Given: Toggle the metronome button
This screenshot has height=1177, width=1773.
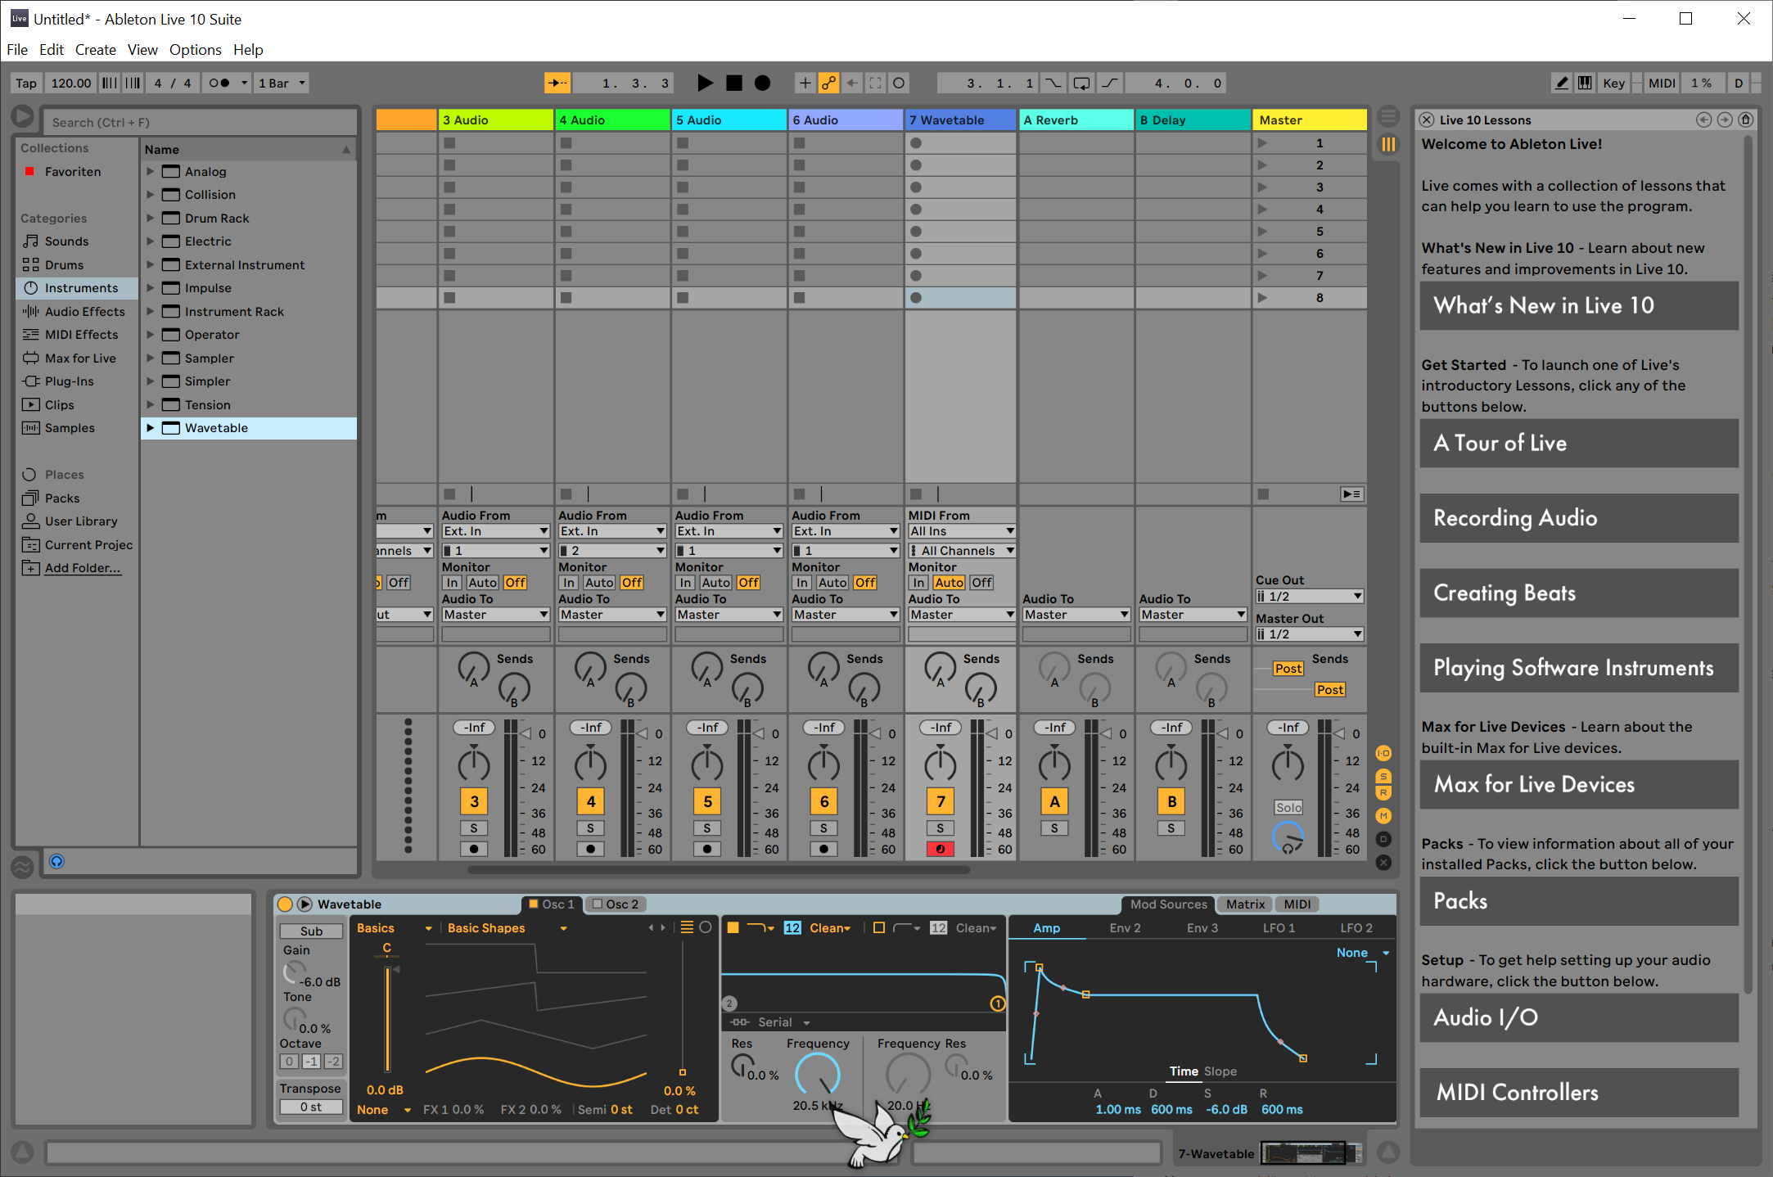Looking at the screenshot, I should click(x=219, y=83).
